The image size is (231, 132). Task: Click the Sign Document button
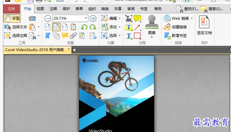204,25
